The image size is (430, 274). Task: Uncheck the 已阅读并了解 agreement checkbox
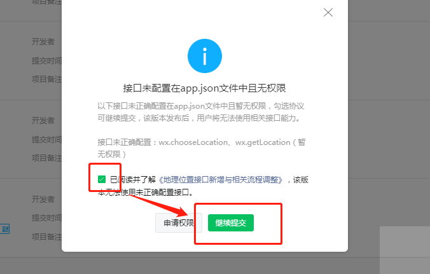pos(102,179)
